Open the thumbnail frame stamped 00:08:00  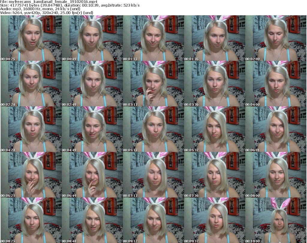(276, 175)
